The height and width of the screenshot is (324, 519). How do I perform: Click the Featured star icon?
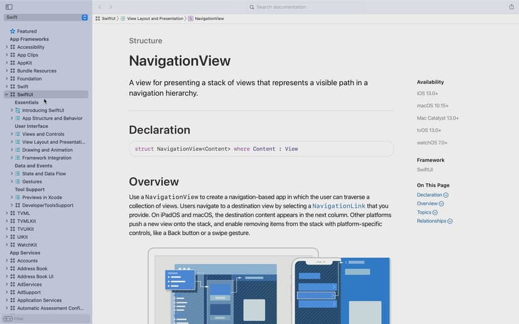pos(13,31)
